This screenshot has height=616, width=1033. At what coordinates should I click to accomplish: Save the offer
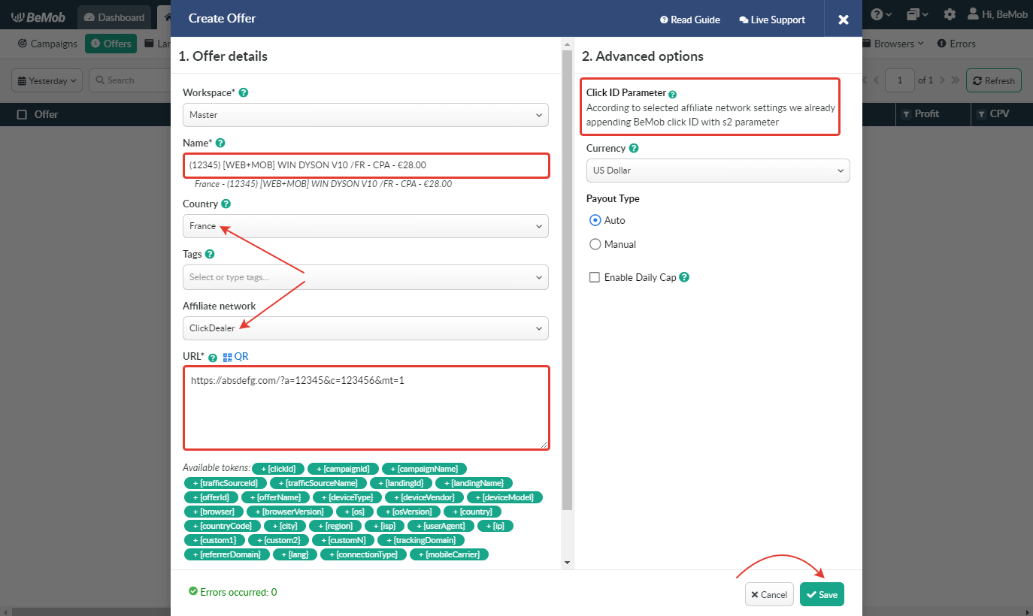[822, 594]
